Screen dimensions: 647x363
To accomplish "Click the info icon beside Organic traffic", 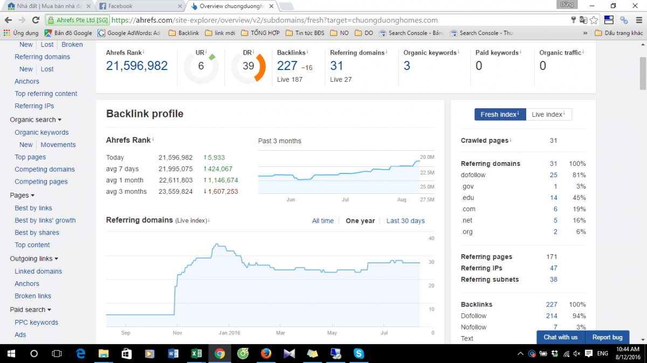I will 583,52.
